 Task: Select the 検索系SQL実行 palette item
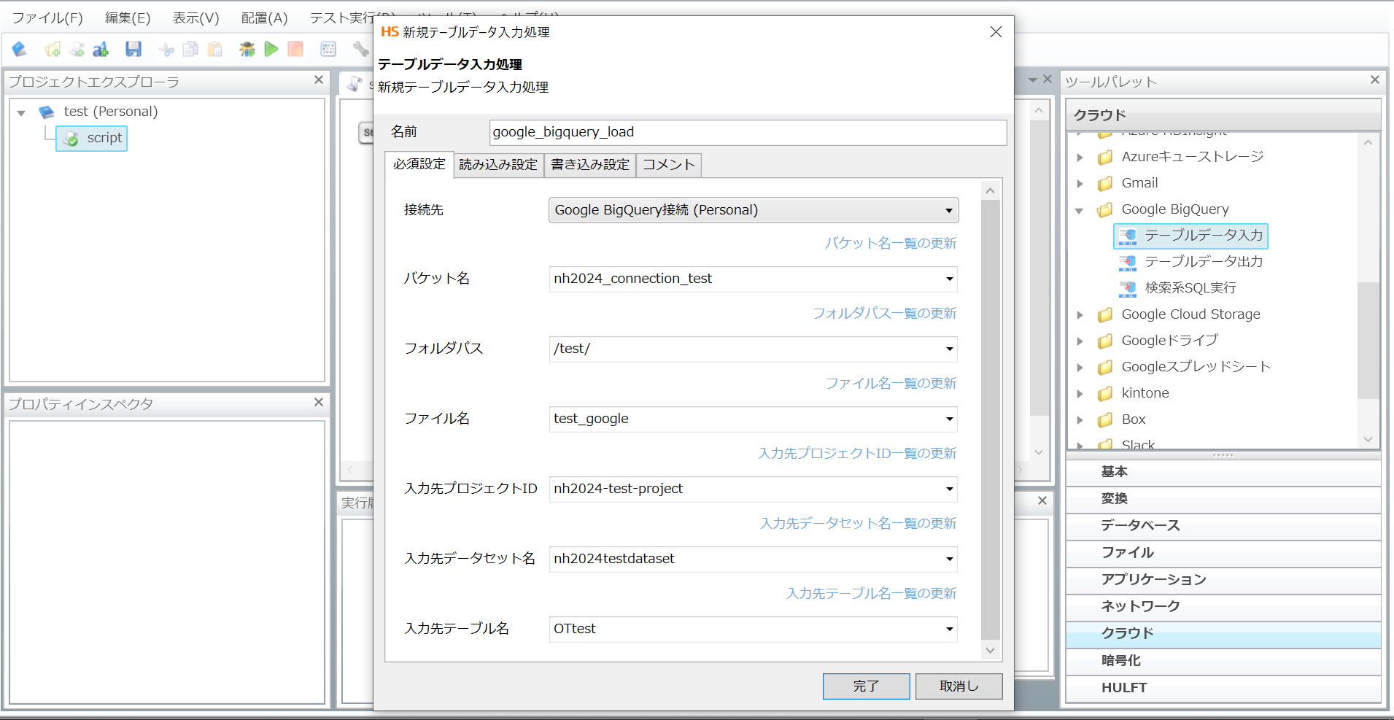(1178, 288)
